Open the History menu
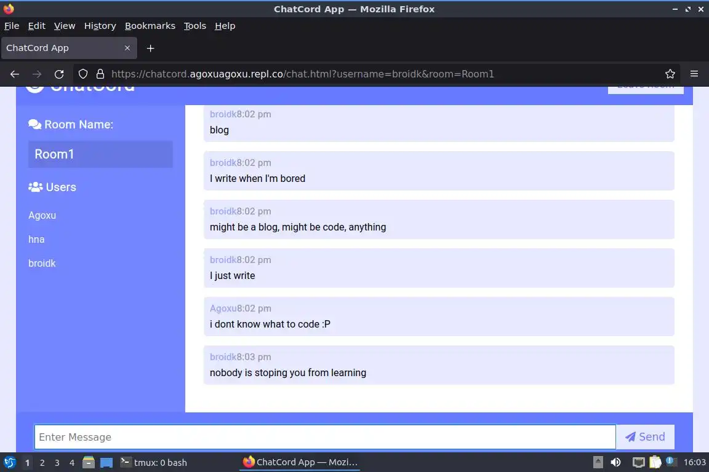The height and width of the screenshot is (472, 709). [x=100, y=26]
